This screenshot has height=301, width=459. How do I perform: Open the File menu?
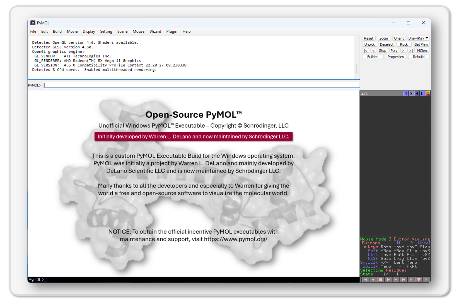[33, 31]
